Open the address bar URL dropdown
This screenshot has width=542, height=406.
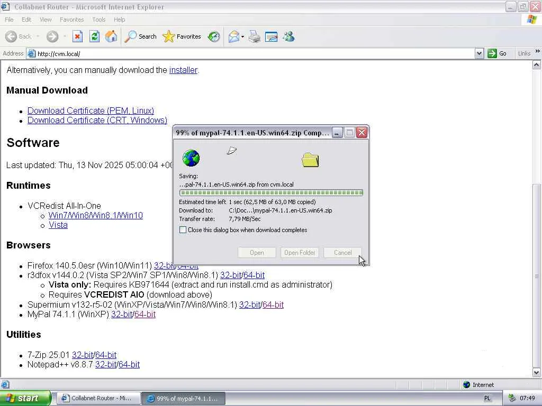(479, 53)
